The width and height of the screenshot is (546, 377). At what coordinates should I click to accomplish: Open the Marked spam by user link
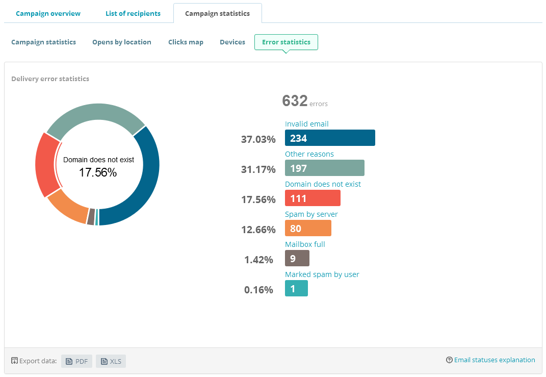(x=322, y=274)
